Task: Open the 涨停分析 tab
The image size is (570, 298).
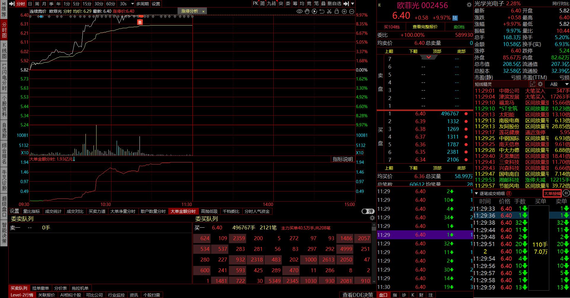Action: (189, 11)
